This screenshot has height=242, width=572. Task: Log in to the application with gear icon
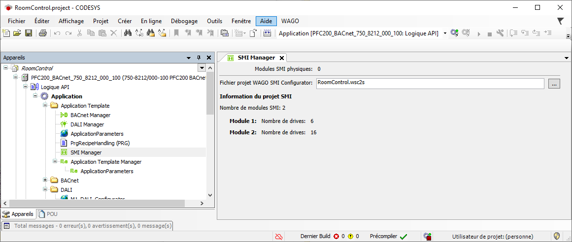pyautogui.click(x=454, y=33)
